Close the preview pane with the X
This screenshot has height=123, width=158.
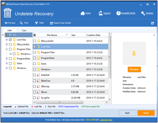(154, 35)
